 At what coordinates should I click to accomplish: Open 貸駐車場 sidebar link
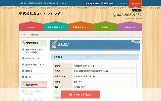coord(29,71)
